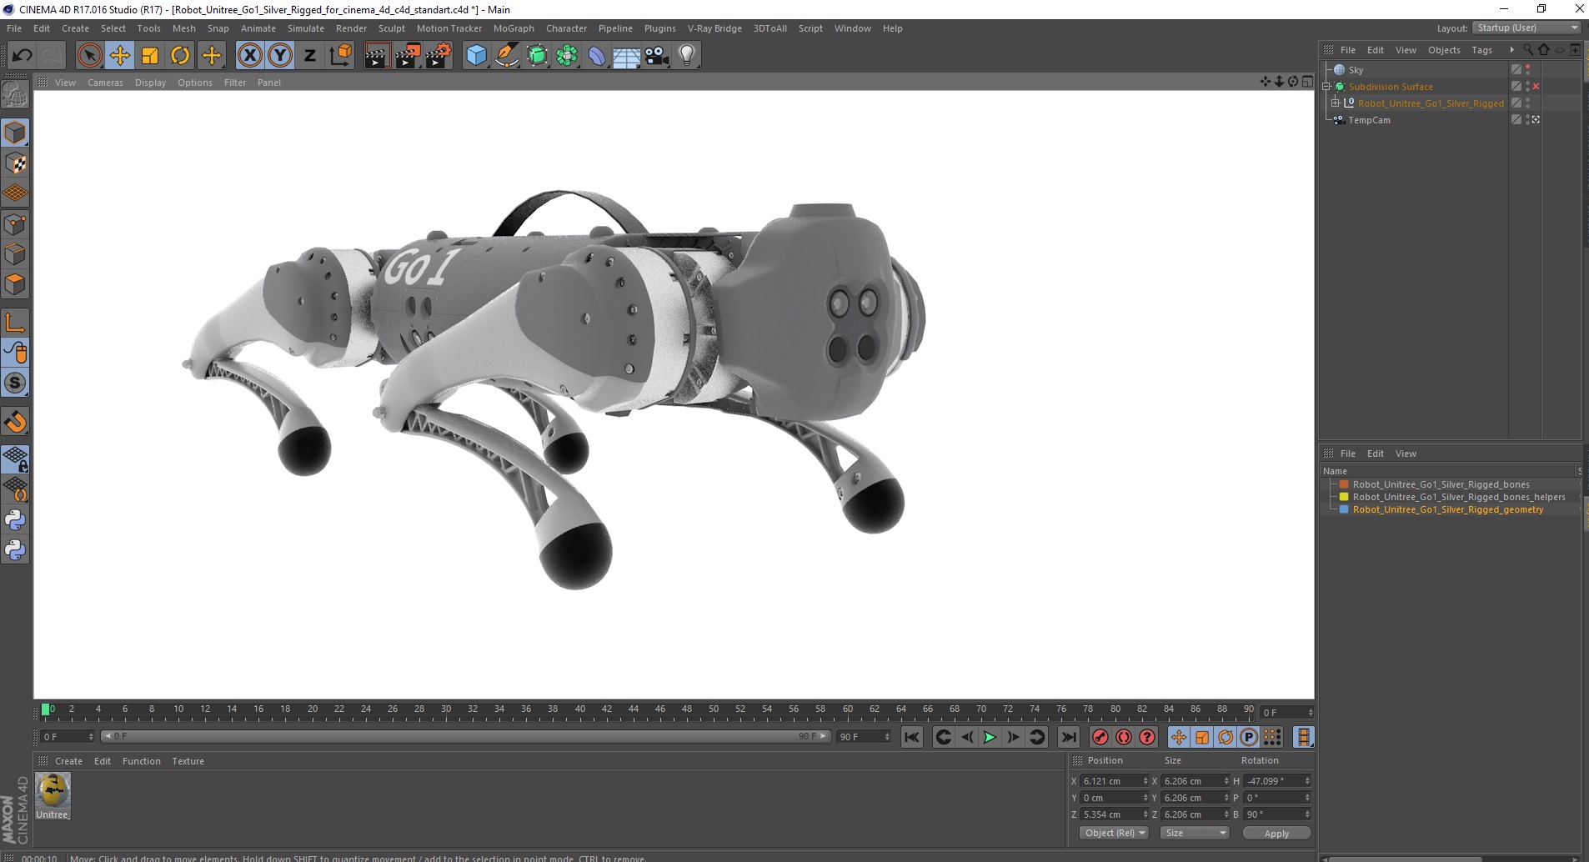Activate the Scale tool
This screenshot has width=1589, height=862.
pos(150,56)
